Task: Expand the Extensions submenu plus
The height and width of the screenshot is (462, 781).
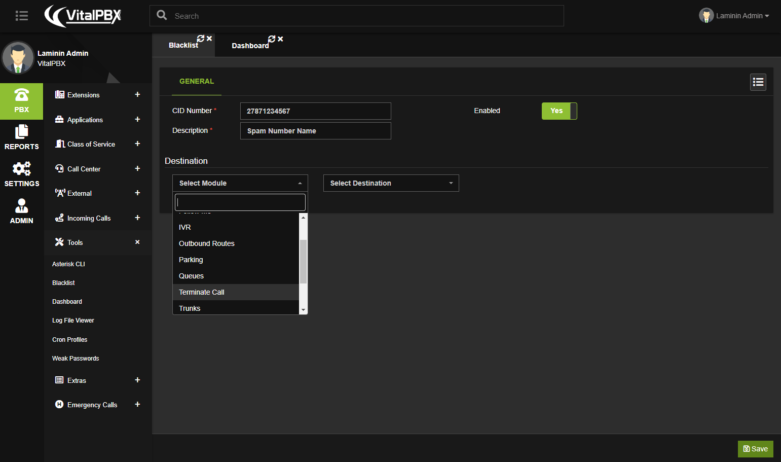Action: point(137,95)
